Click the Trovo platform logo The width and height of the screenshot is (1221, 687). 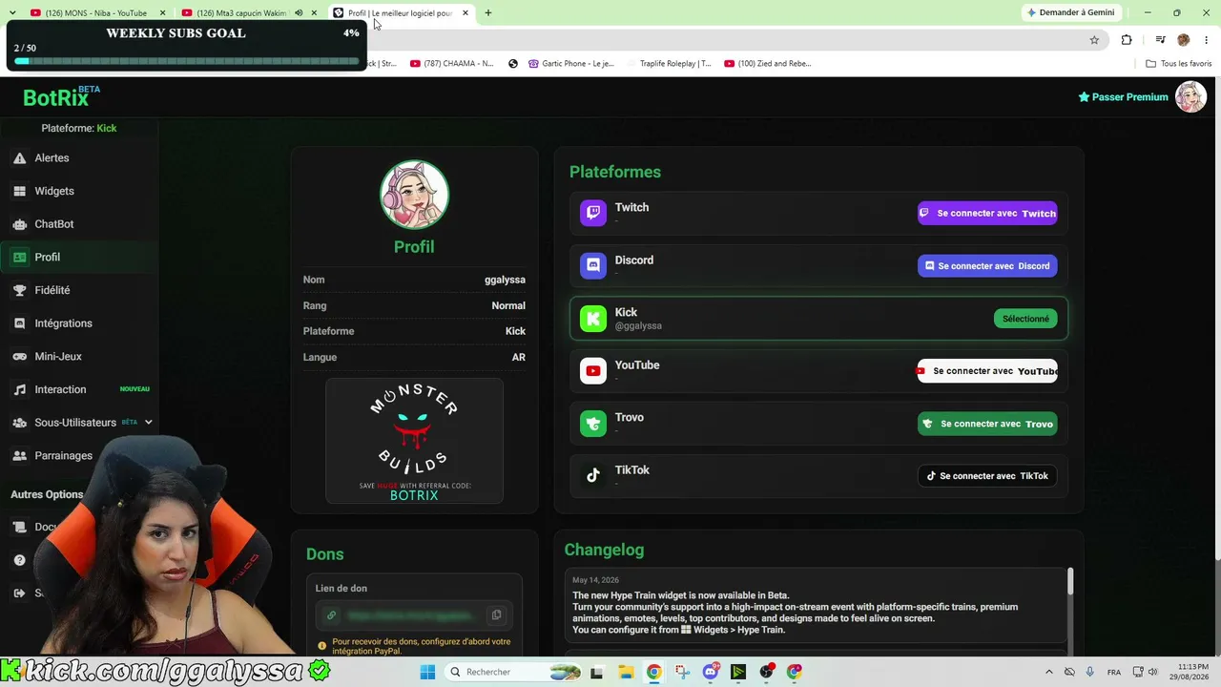pyautogui.click(x=593, y=424)
